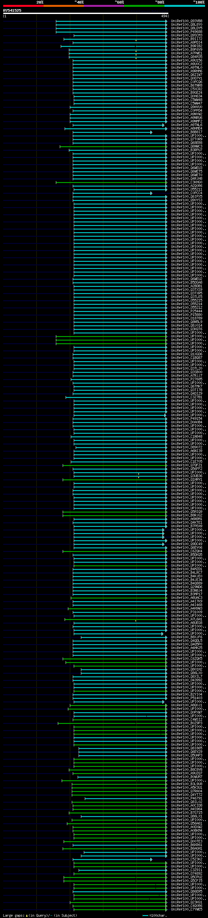The image size is (208, 918).
Task: Select the UniRef100_B0WUM7 label
Action: (x=187, y=777)
